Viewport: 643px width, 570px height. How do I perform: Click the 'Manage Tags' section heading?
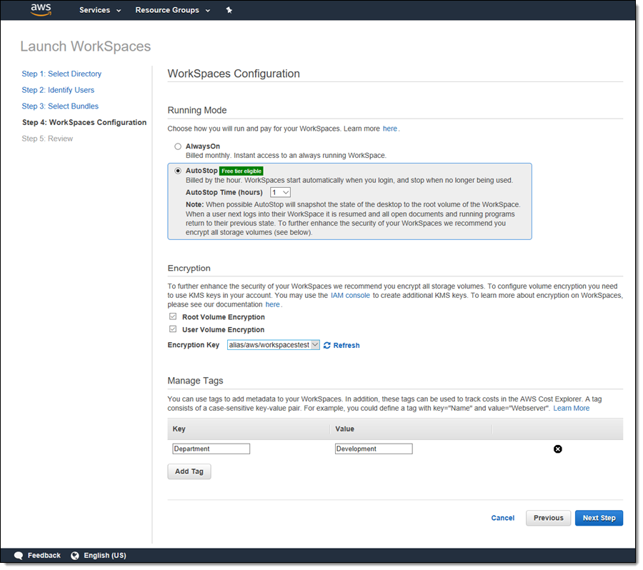195,381
